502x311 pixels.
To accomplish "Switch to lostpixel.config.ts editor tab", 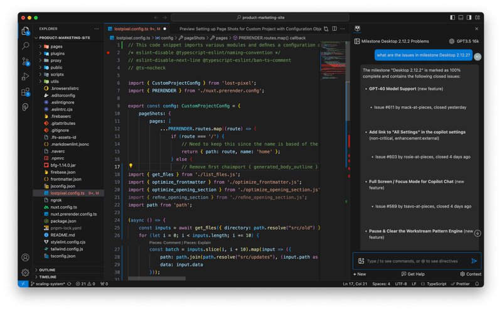I will coord(137,29).
